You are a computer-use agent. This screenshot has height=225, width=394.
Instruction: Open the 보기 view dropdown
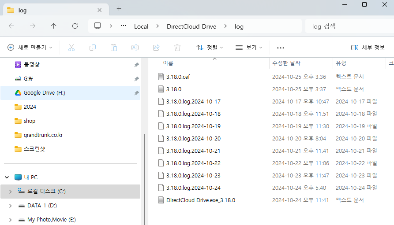coord(249,48)
